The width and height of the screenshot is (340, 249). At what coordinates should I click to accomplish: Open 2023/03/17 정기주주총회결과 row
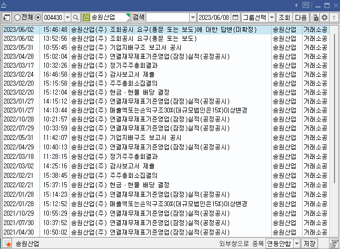click(166, 65)
